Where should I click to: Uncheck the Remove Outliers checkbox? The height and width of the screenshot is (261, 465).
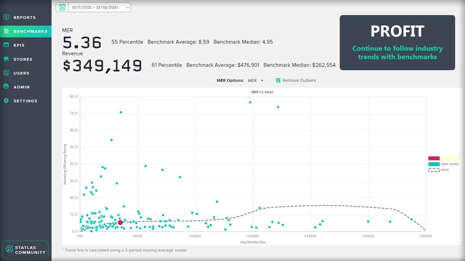[x=278, y=80]
